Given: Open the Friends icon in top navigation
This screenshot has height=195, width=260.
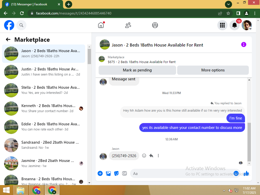Looking at the screenshot, I should click(x=128, y=25).
